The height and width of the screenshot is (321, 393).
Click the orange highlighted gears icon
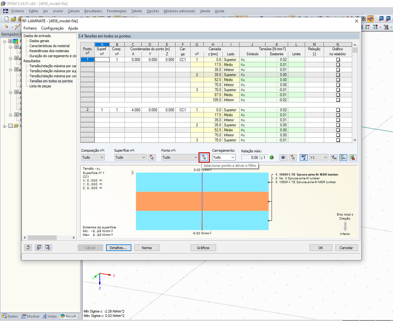tap(370, 19)
